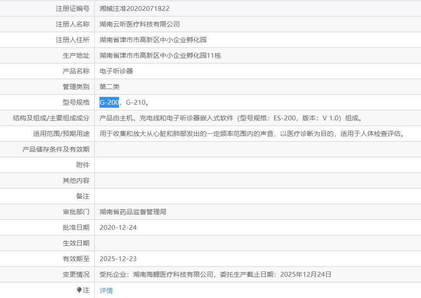Click the 注册人名称 label

pos(73,24)
